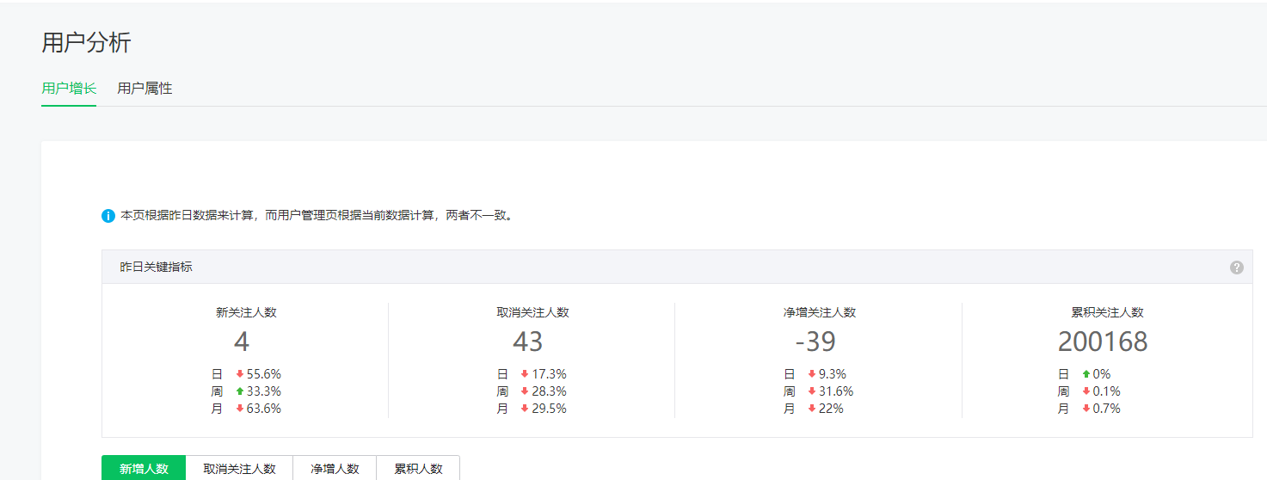Click the net increase value -39

[815, 342]
